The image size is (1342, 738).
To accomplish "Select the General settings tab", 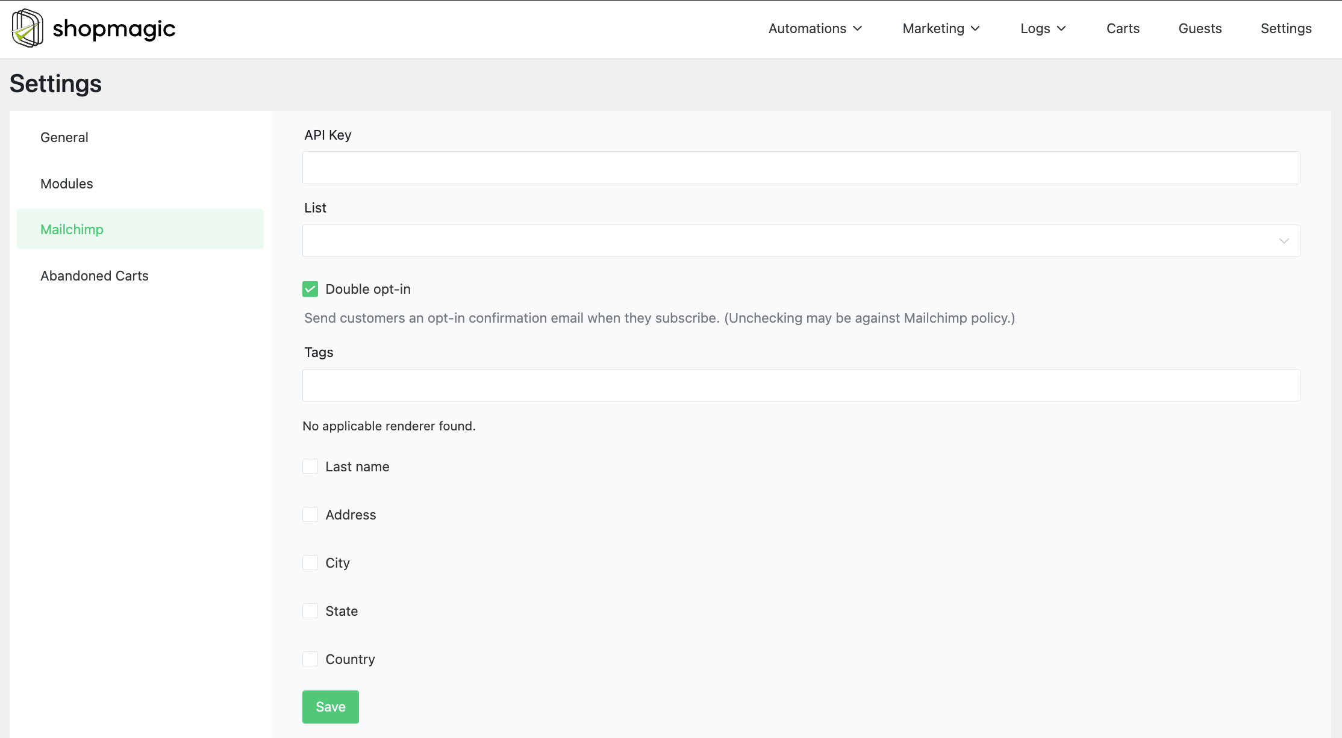I will pyautogui.click(x=140, y=137).
